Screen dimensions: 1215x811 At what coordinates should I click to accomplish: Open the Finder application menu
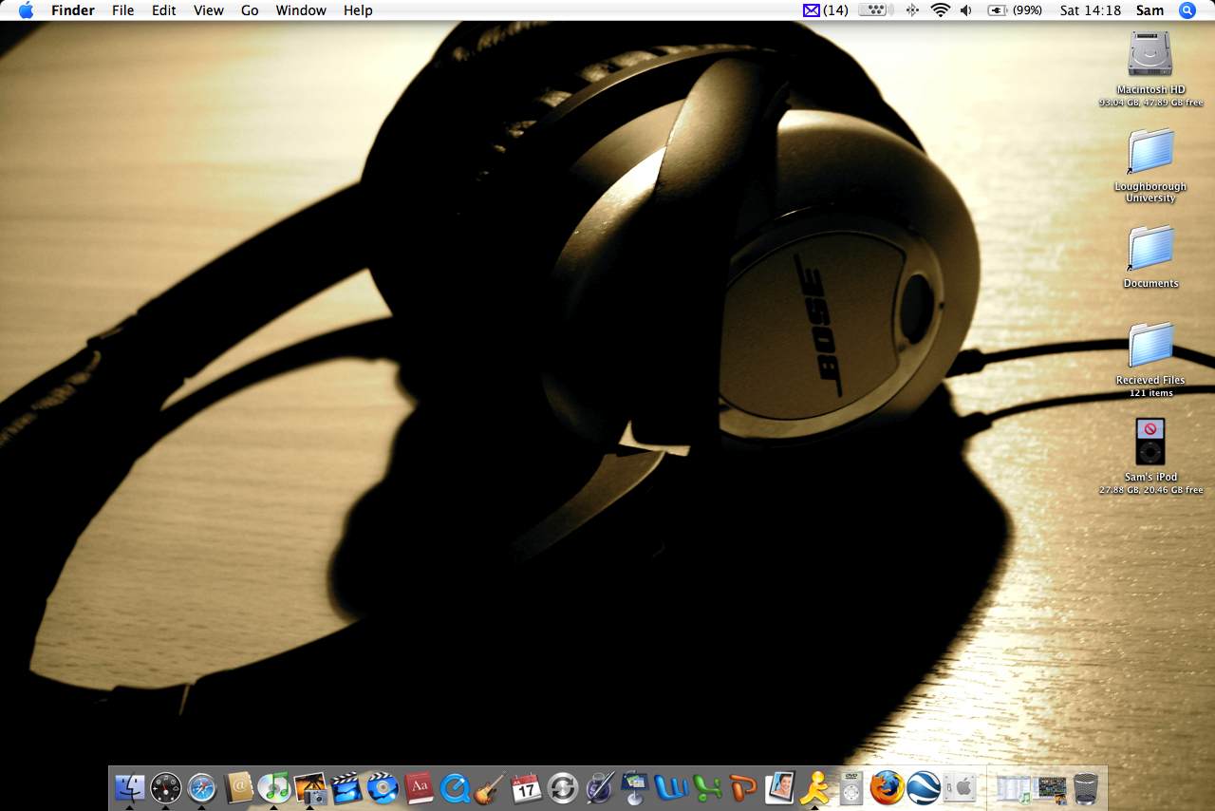(x=73, y=10)
